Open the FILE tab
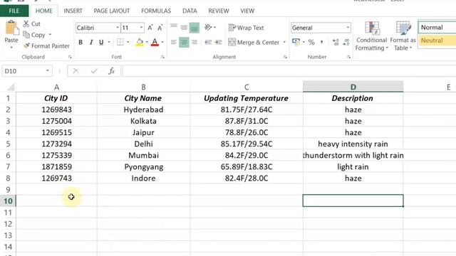Screen dimensions: 456x256 tap(14, 11)
